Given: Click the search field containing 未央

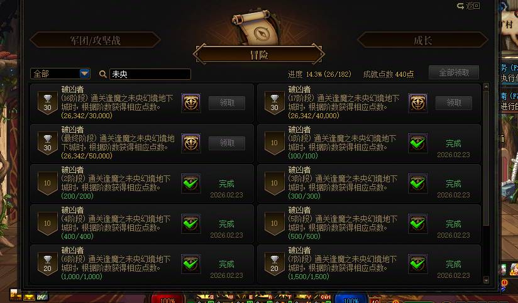Looking at the screenshot, I should pyautogui.click(x=150, y=74).
